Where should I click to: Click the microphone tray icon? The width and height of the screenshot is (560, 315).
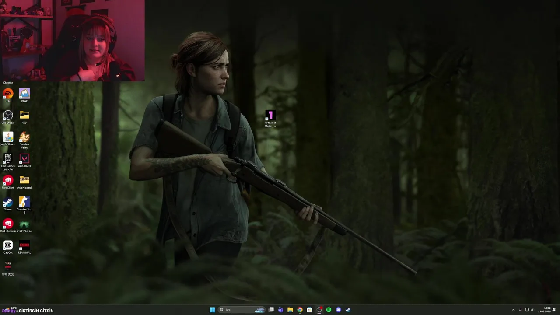[x=520, y=310]
